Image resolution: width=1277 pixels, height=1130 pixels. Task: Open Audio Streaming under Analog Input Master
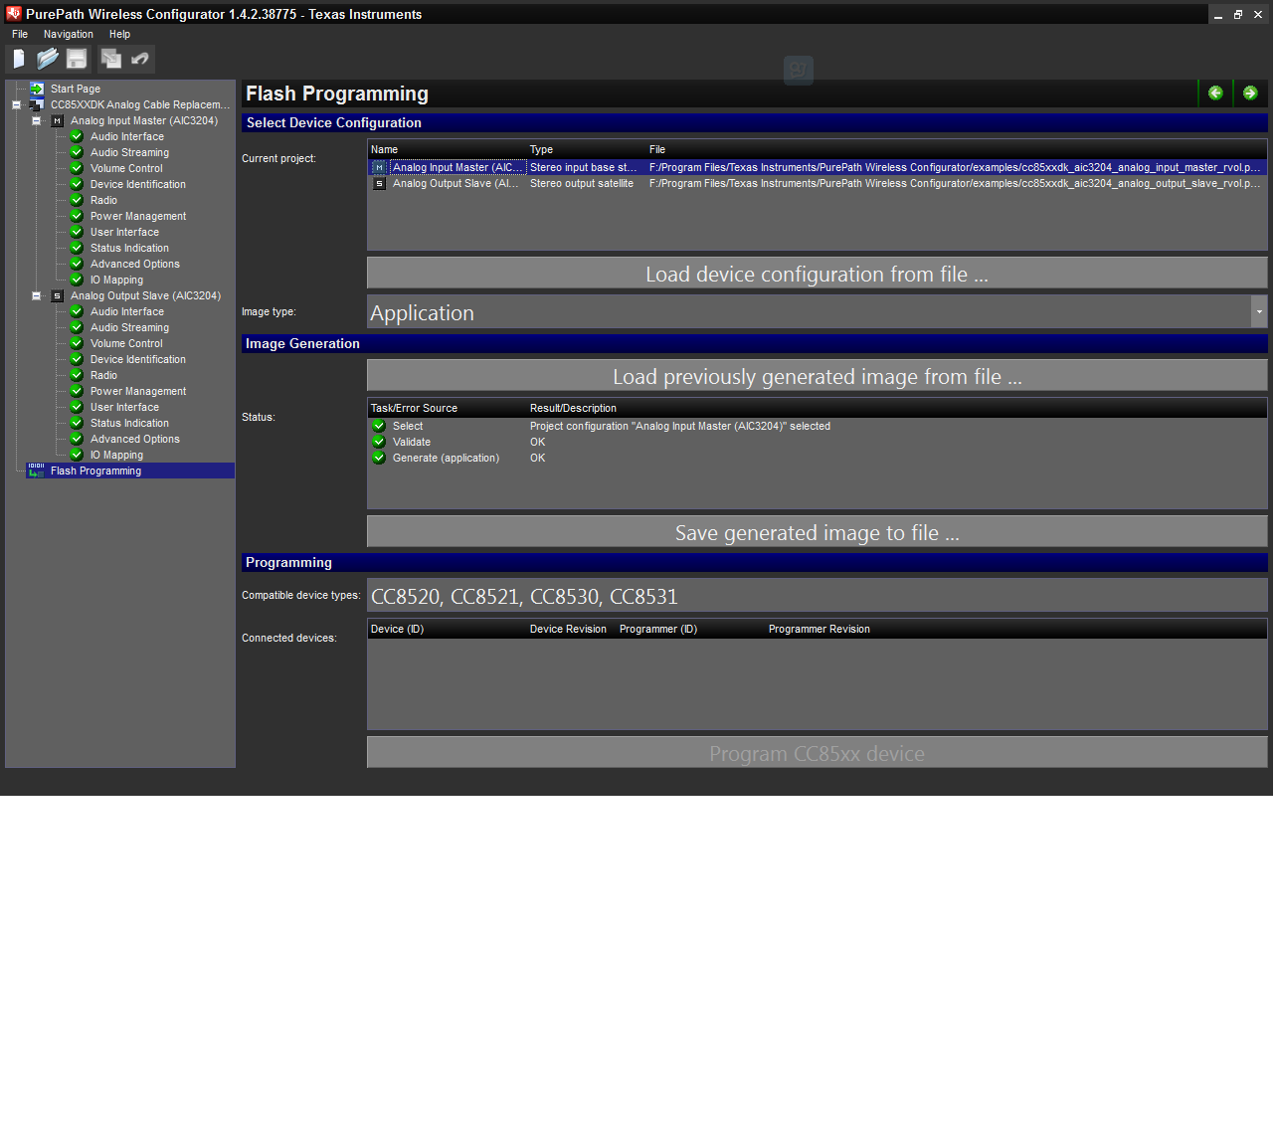[x=129, y=152]
